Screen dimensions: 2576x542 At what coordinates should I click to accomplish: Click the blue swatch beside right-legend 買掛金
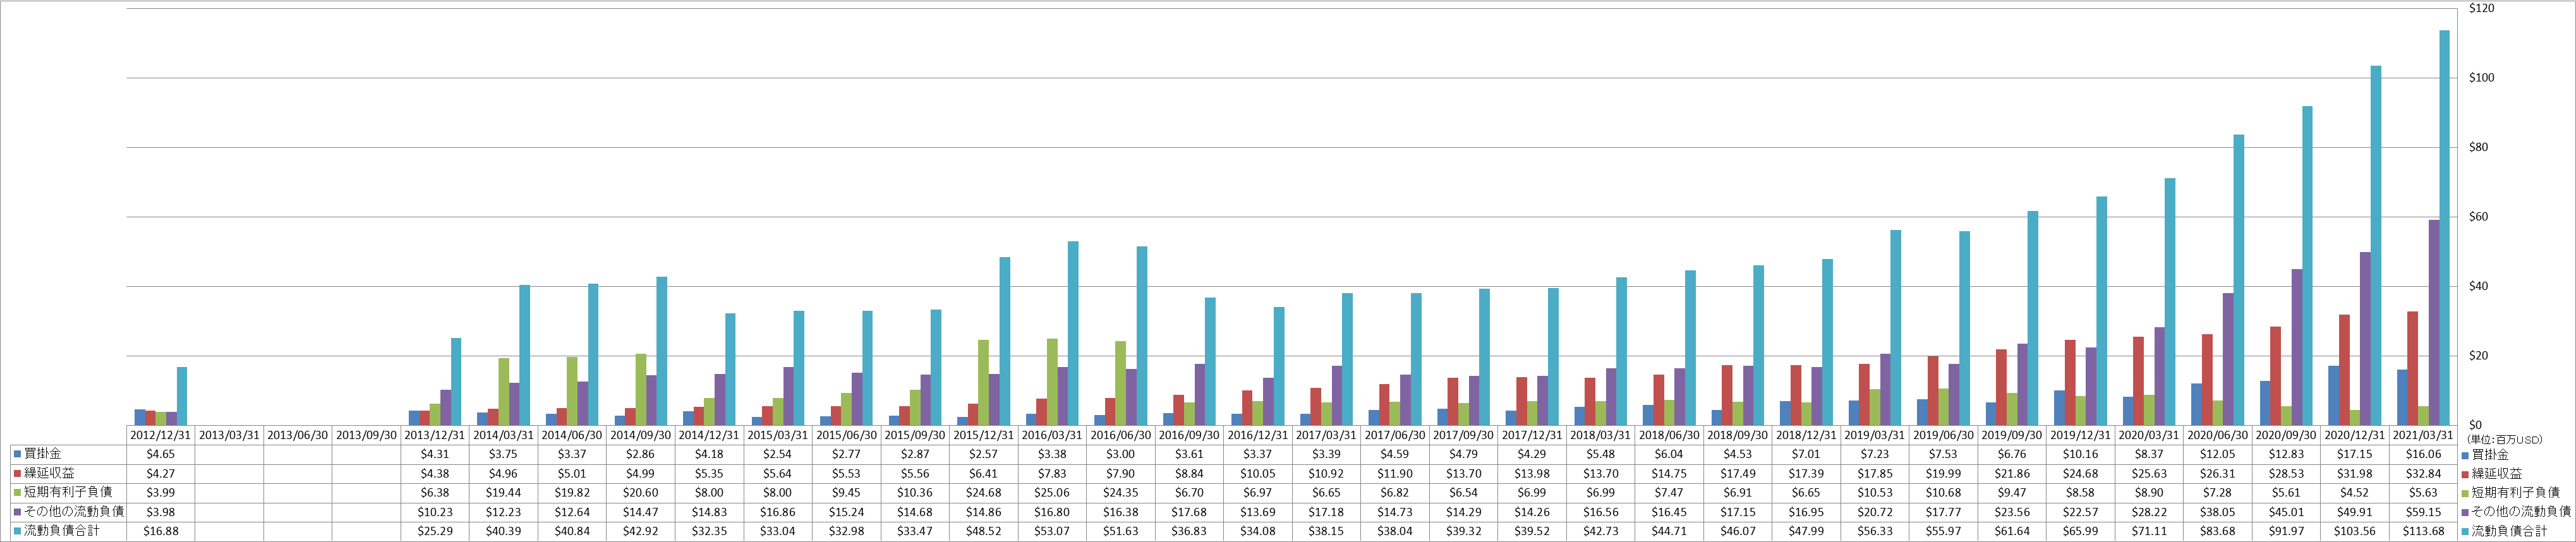(x=2465, y=454)
